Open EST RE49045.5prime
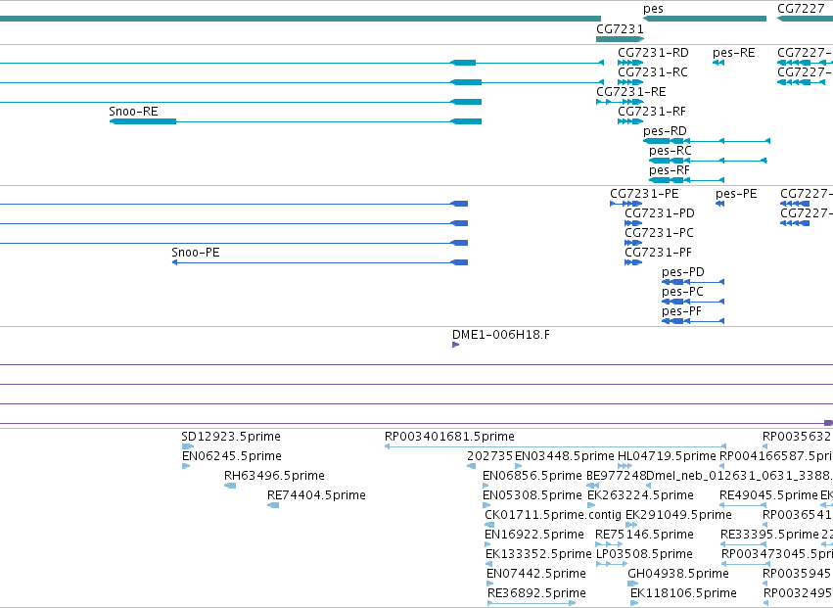833x608 pixels. pyautogui.click(x=768, y=495)
